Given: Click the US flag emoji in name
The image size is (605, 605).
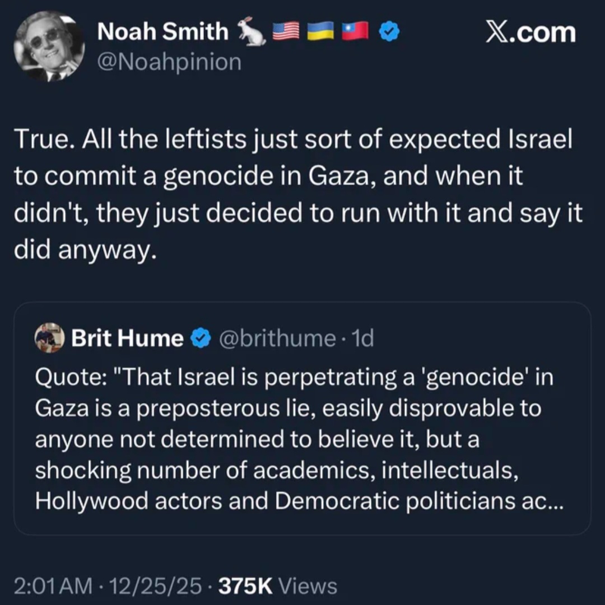Looking at the screenshot, I should pos(286,31).
